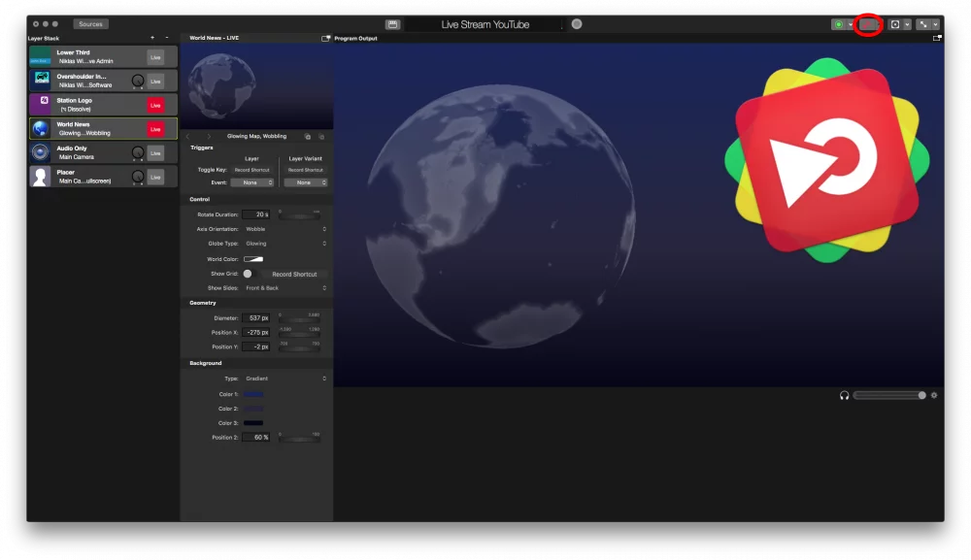Click the Position X value field
Screen dimensions: 971x560
(x=255, y=332)
